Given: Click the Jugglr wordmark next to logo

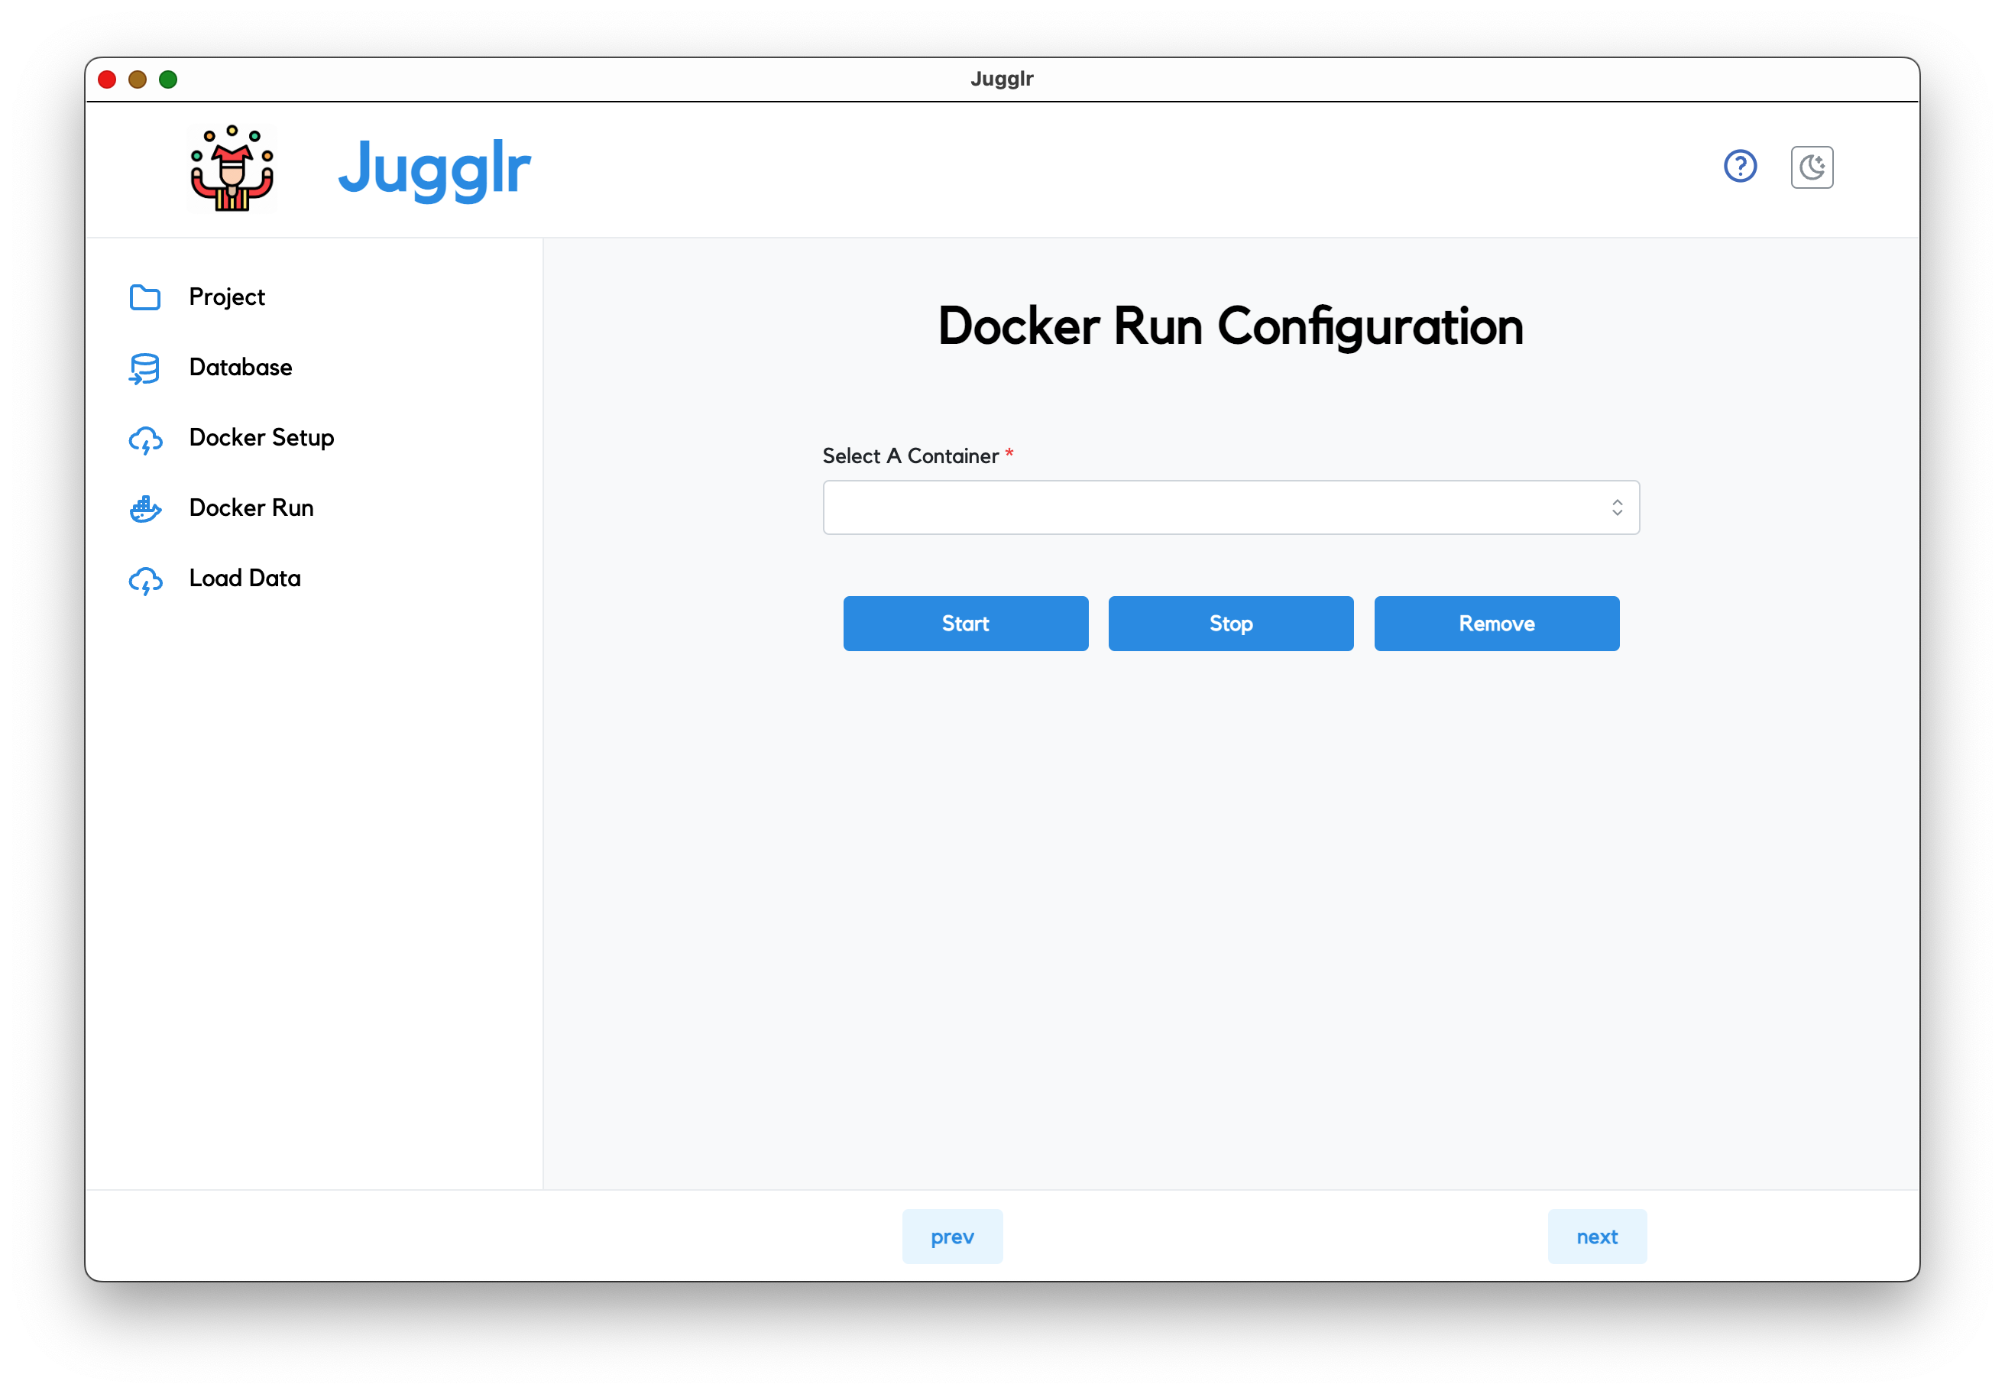Looking at the screenshot, I should point(434,170).
